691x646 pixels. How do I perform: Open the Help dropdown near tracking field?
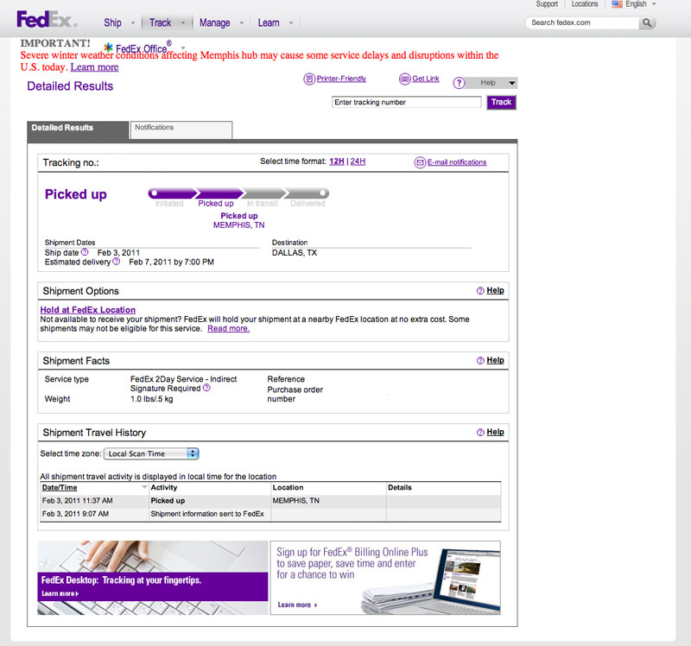pos(491,83)
